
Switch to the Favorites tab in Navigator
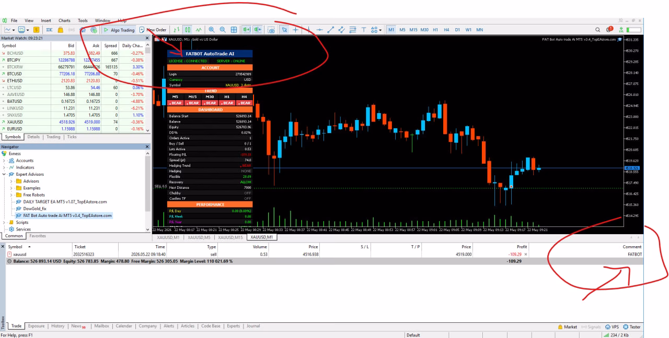click(38, 236)
